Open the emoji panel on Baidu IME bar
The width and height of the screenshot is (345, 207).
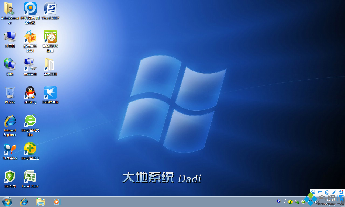coord(327,192)
